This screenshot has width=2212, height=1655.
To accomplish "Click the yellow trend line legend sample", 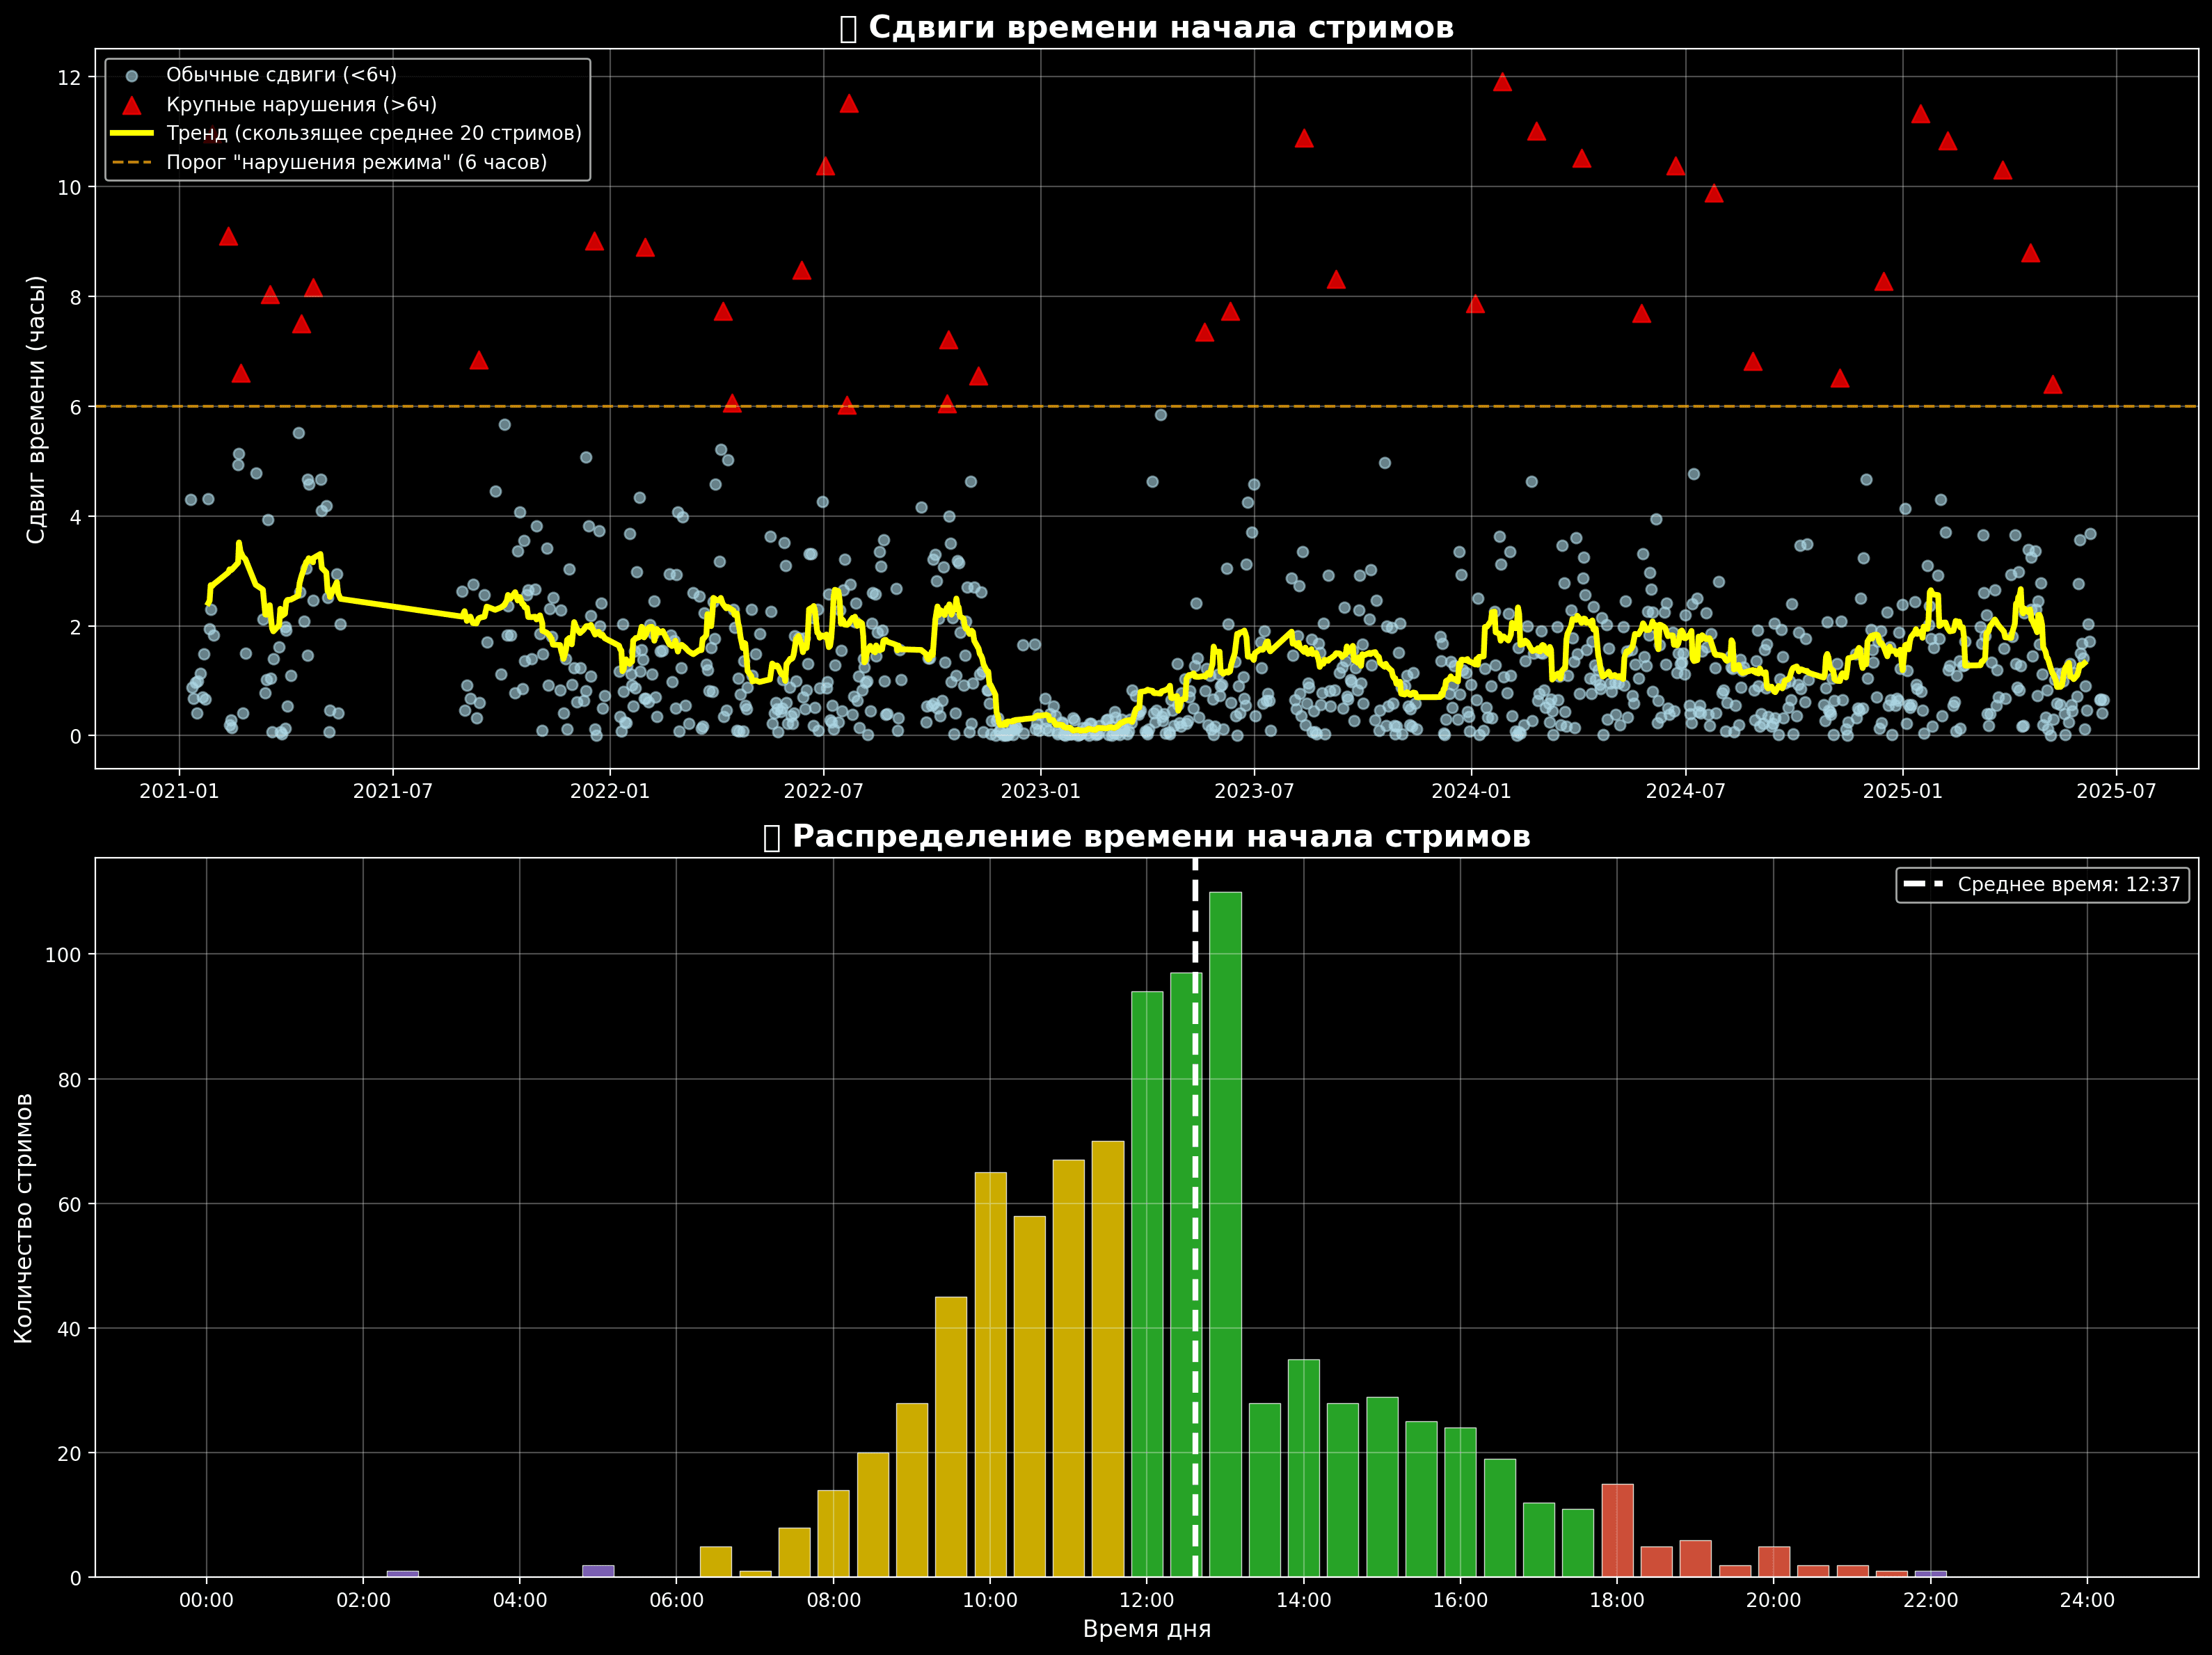I will pyautogui.click(x=132, y=133).
